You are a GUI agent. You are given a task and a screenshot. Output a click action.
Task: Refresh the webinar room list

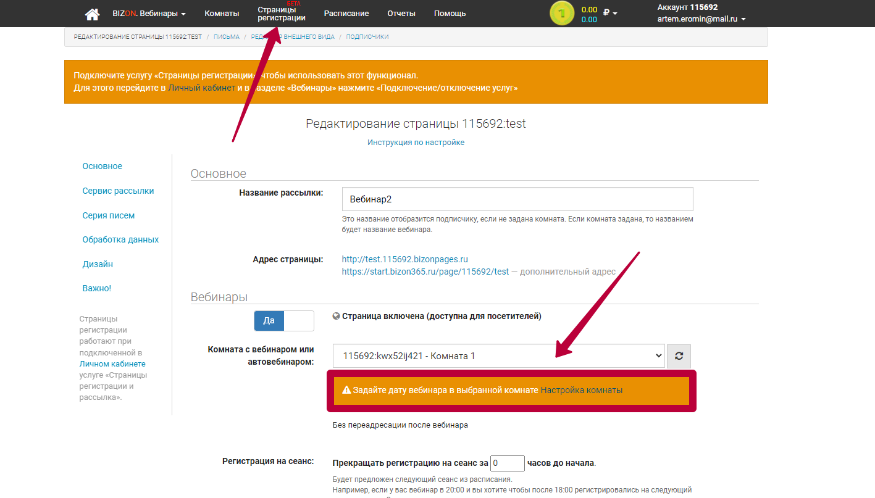(x=679, y=356)
